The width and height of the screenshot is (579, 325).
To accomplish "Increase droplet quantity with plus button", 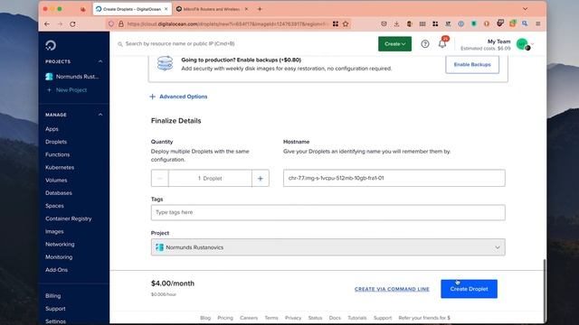I will 261,179.
